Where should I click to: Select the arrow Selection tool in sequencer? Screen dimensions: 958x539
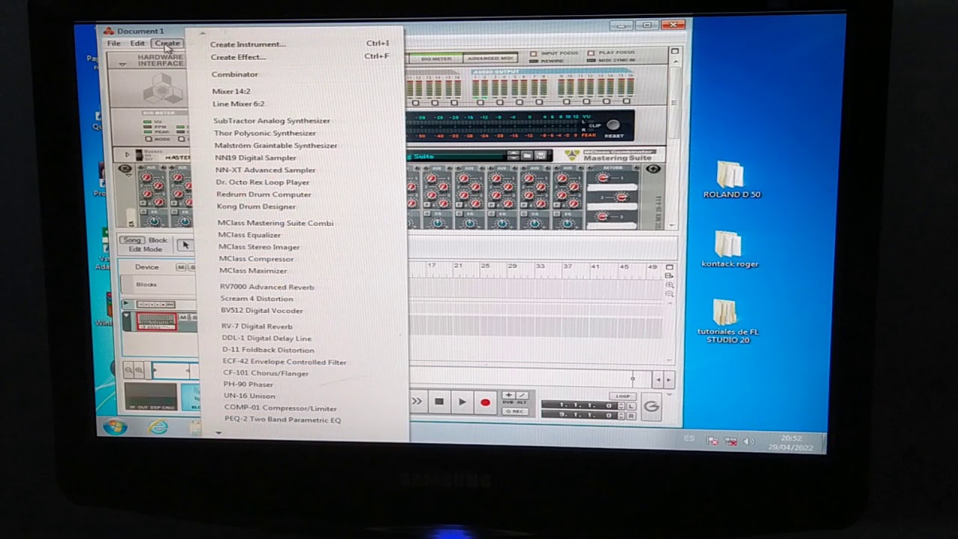tap(186, 245)
